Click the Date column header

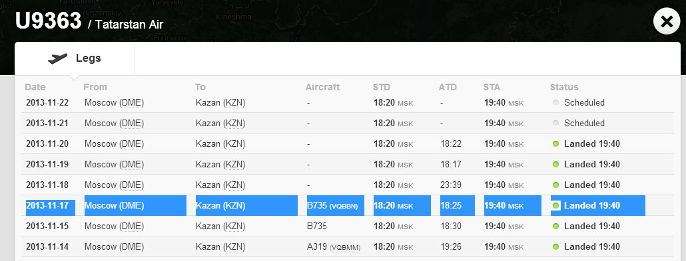coord(35,87)
